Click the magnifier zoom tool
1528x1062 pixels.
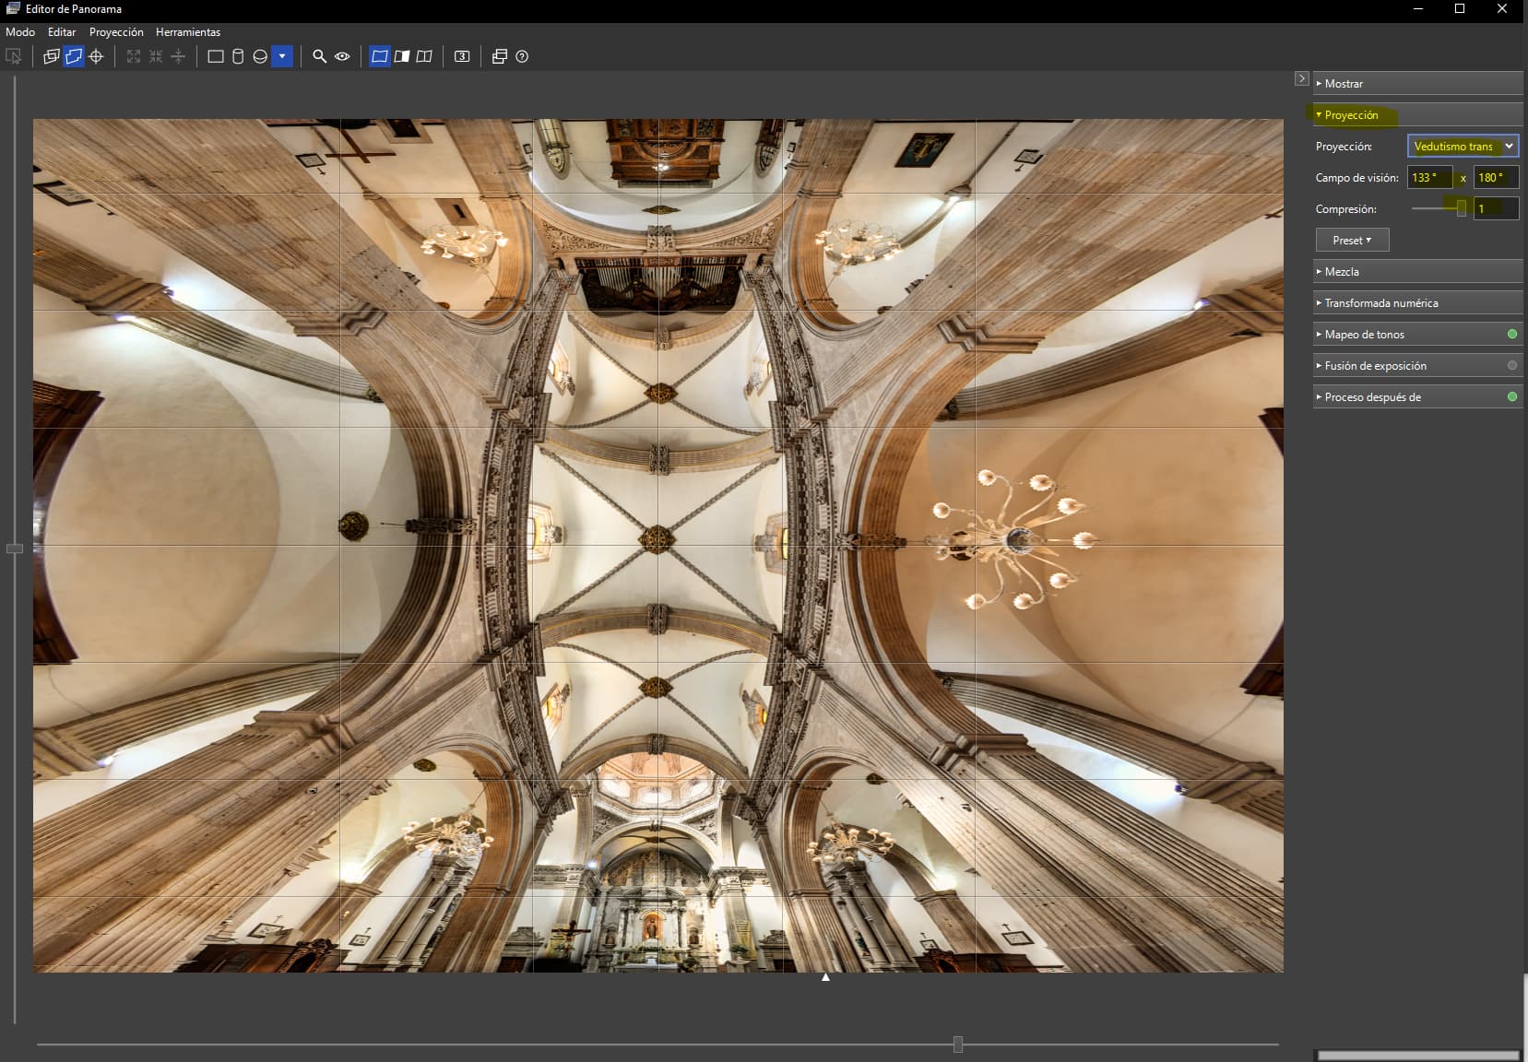click(x=320, y=56)
